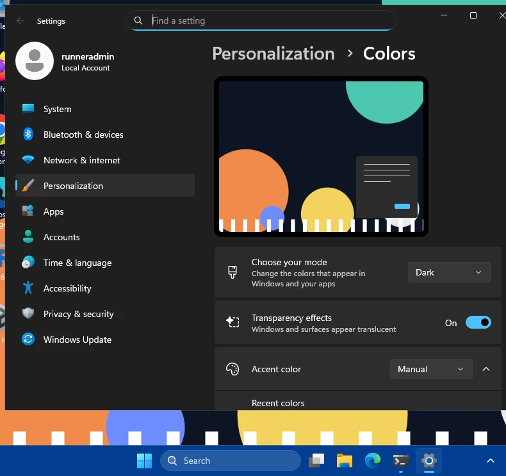Open Privacy & security page
This screenshot has height=476, width=506.
(x=105, y=314)
